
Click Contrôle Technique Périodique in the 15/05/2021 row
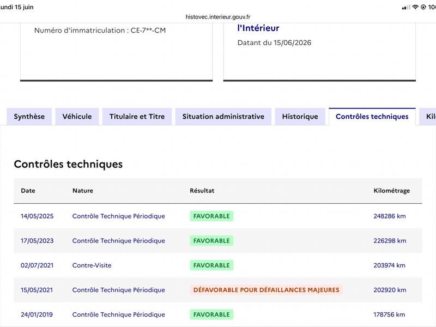tap(118, 290)
